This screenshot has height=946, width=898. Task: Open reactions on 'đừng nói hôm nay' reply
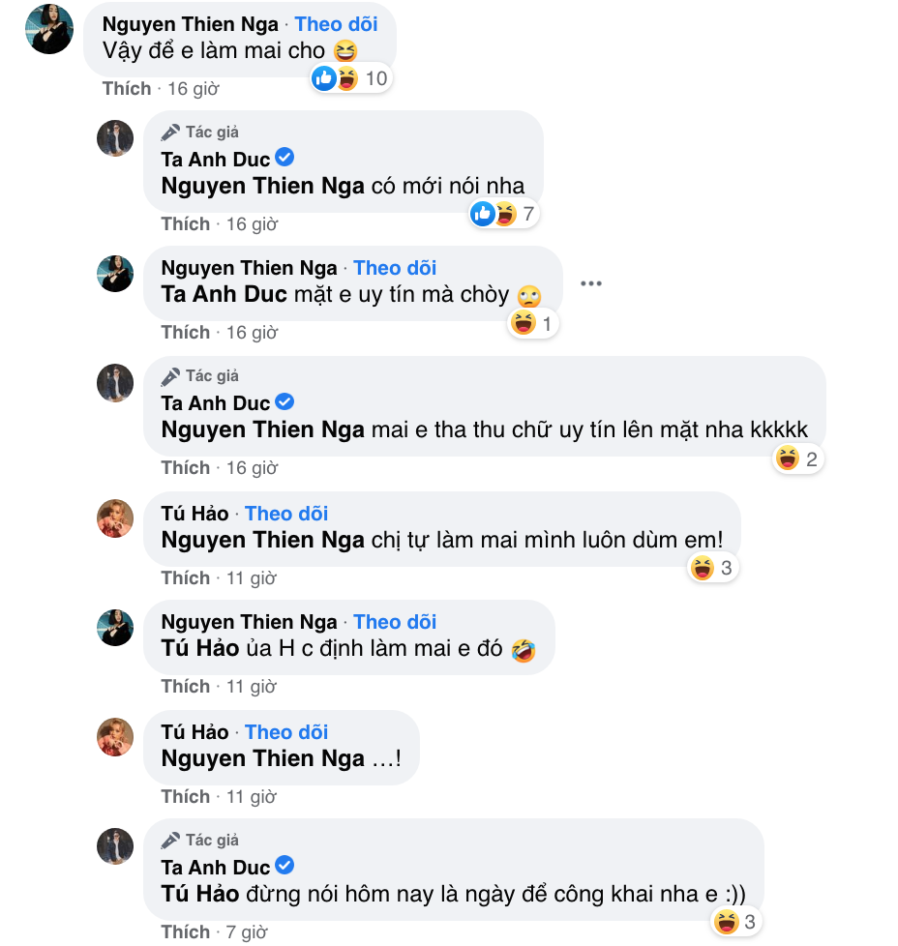(738, 922)
